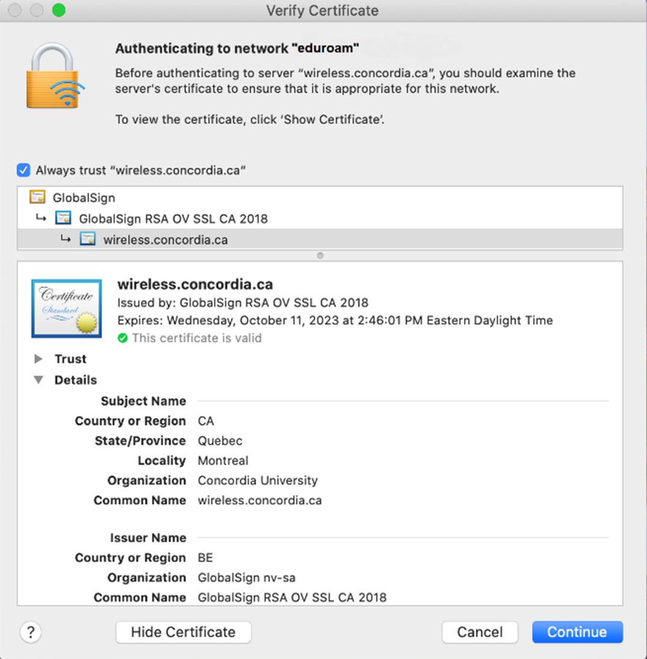The height and width of the screenshot is (659, 647).
Task: Click the GlobalSign root certificate icon
Action: (x=37, y=197)
